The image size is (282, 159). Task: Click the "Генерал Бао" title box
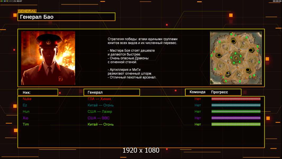[66, 17]
